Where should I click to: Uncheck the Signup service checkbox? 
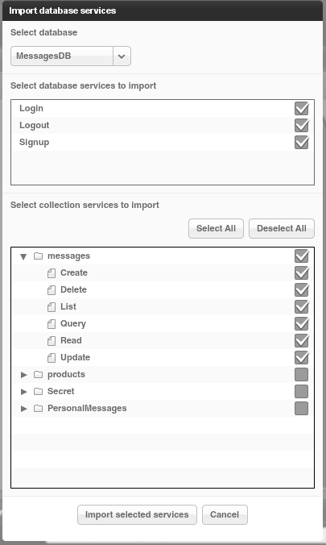(x=301, y=143)
